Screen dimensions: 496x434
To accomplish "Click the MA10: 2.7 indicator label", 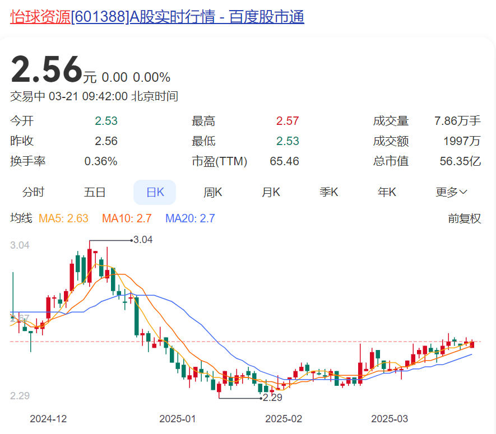I will pyautogui.click(x=127, y=218).
